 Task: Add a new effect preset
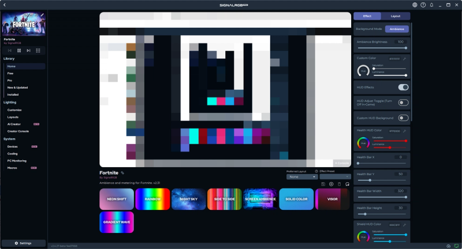click(331, 184)
